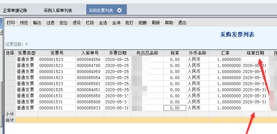Click the 结算日期 column header

pos(255,53)
